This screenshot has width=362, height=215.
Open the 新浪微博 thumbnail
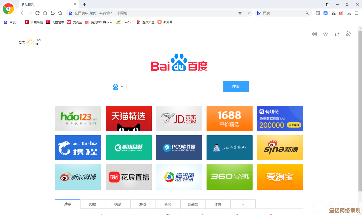point(78,177)
